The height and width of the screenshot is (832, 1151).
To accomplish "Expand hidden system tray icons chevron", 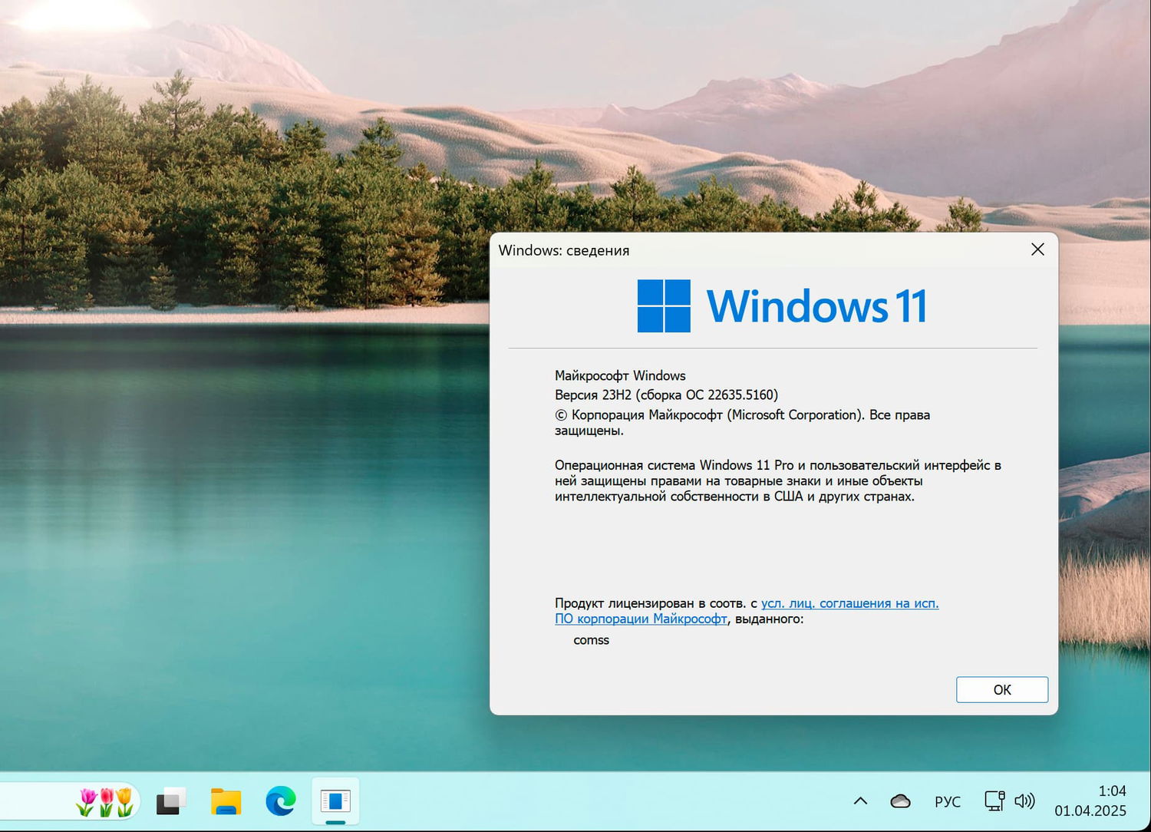I will (x=859, y=801).
